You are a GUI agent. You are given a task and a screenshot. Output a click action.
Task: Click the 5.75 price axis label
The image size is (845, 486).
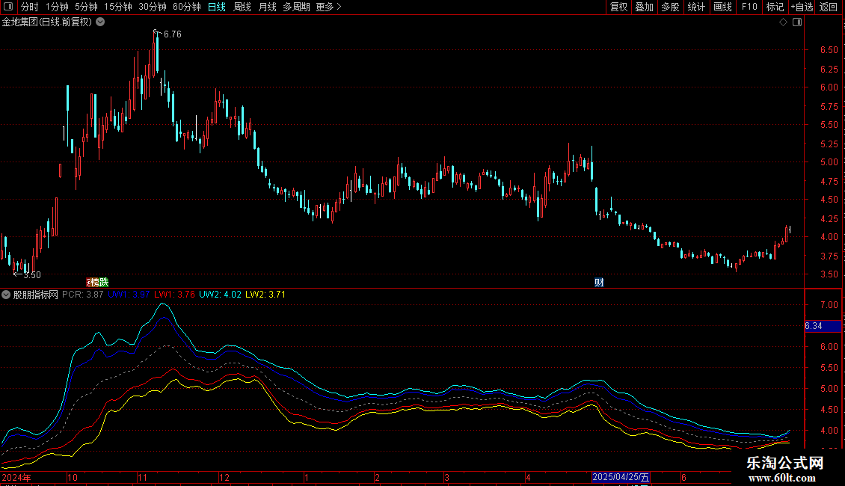click(829, 107)
